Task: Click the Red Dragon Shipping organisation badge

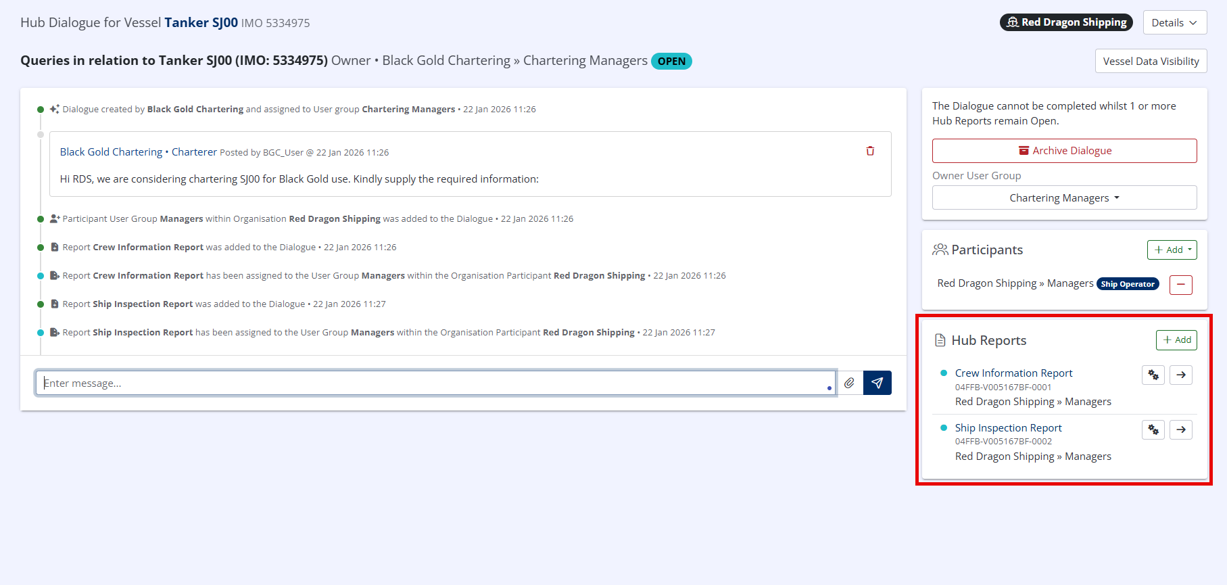Action: (x=1066, y=22)
